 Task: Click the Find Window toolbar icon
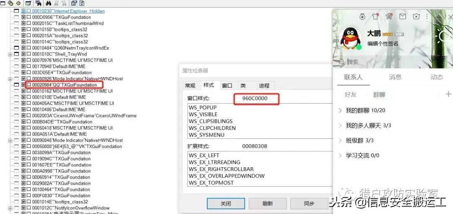click(x=38, y=3)
